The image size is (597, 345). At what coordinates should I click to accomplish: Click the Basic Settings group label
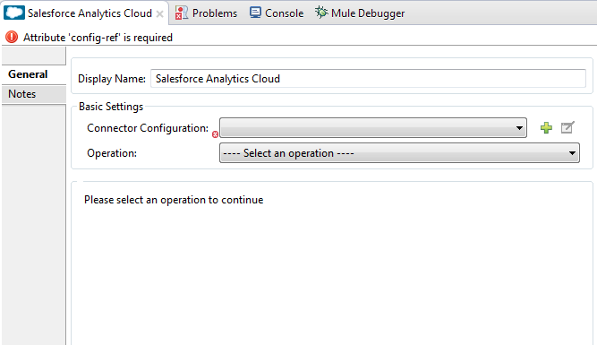point(111,107)
